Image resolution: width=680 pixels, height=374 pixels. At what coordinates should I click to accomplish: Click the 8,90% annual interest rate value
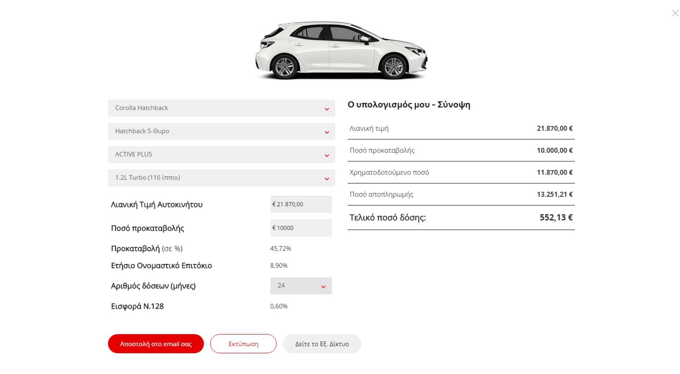tap(279, 266)
